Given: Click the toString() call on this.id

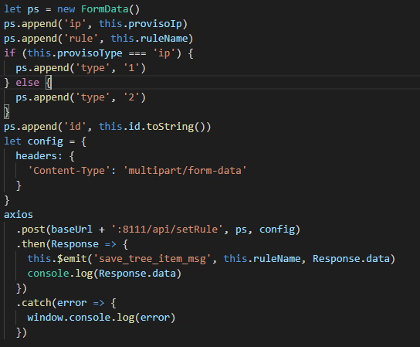Looking at the screenshot, I should pos(176,127).
